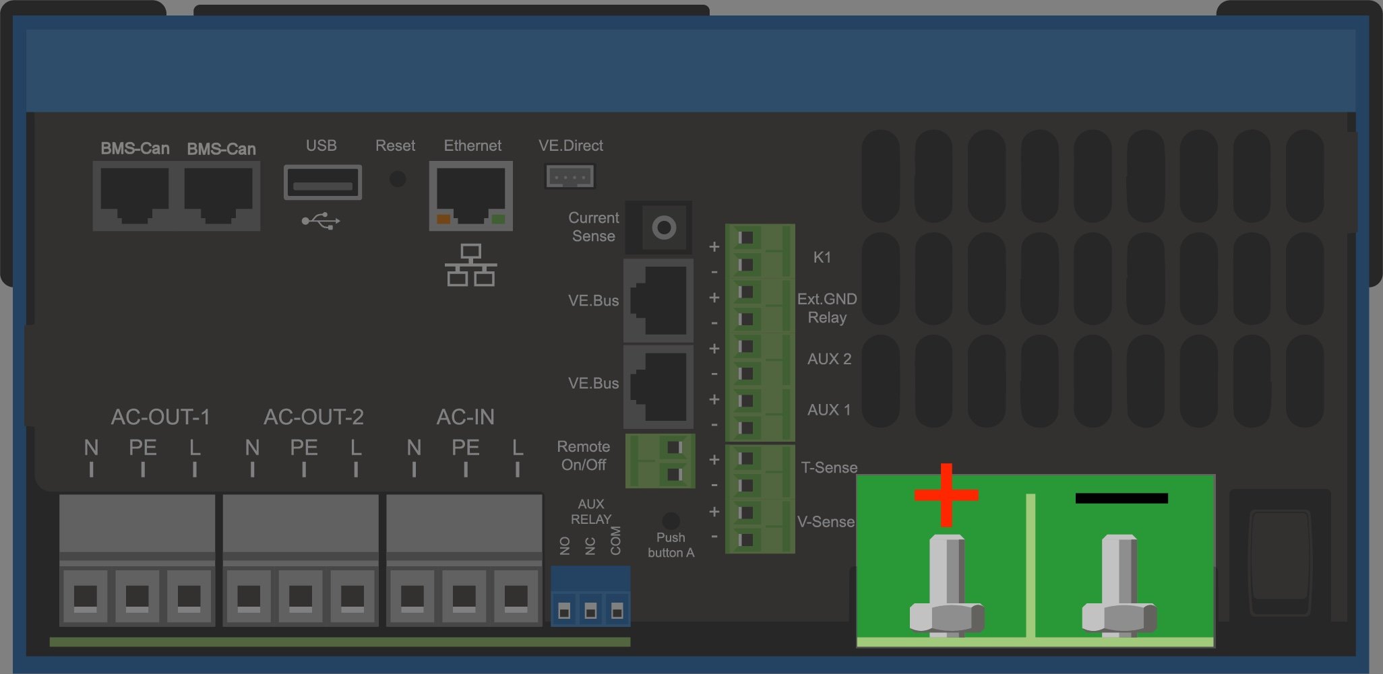Select the Current Sense jack
The image size is (1383, 674).
(659, 228)
